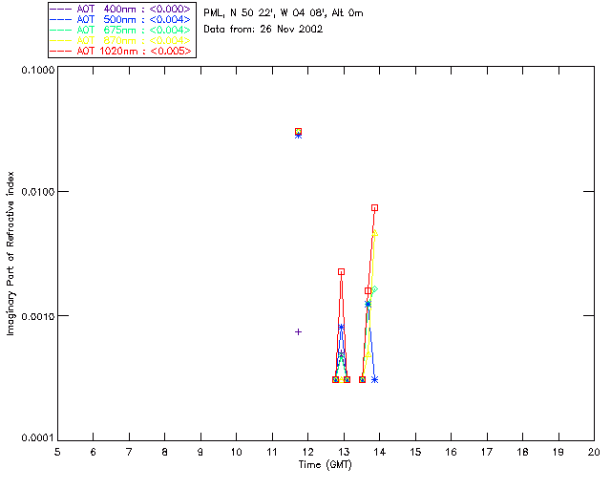Click the x-axis tick label 6
611x489 pixels.
[x=94, y=452]
